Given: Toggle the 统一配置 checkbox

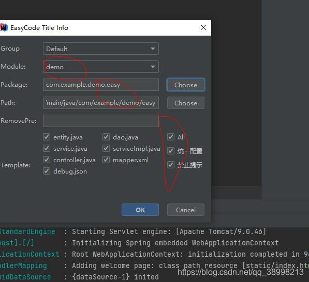Looking at the screenshot, I should pos(171,151).
